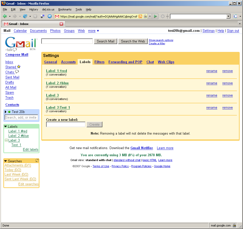The width and height of the screenshot is (243, 229).
Task: Open del.icio.us bookmarks checkered icon
Action: pos(43,16)
